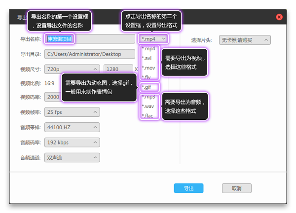Image resolution: width=296 pixels, height=213 pixels.
Task: Select *.mp3 audio format option
Action: [148, 97]
